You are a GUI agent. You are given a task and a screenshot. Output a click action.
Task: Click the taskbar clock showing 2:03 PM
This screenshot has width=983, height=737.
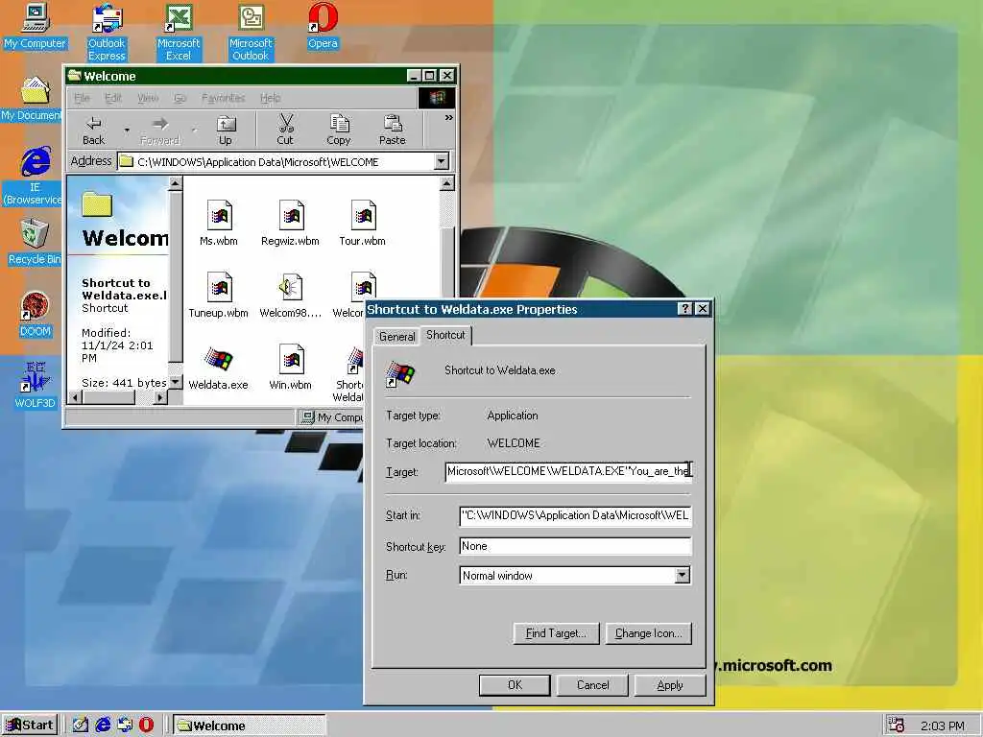(943, 725)
